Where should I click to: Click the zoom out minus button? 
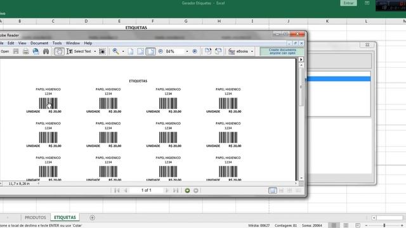160,51
